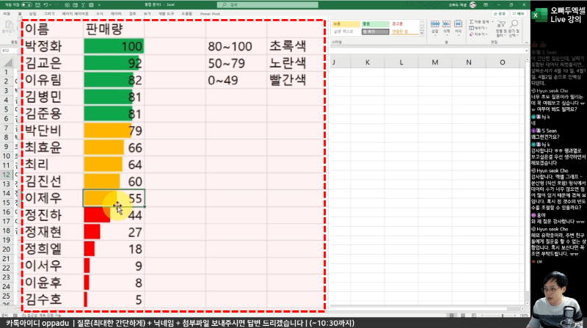Click the 자동 합계 AutoSum button
587x328 pixels.
click(479, 22)
